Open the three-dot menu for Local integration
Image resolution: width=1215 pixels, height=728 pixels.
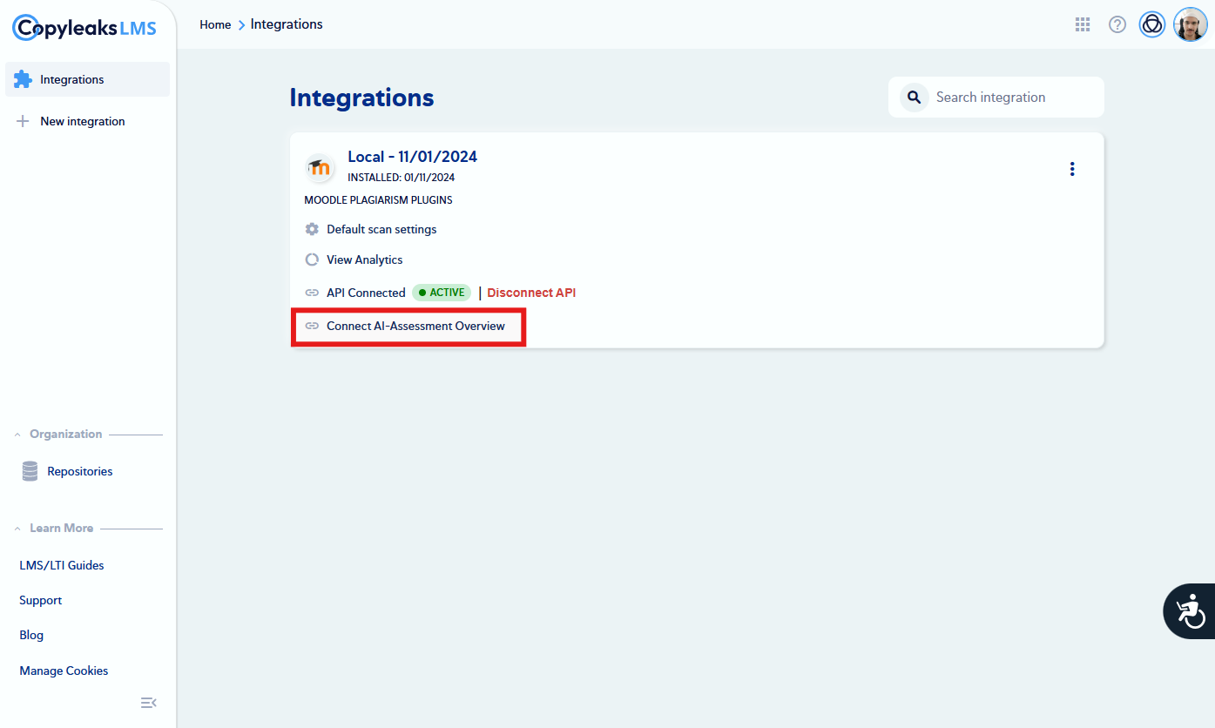click(1072, 169)
